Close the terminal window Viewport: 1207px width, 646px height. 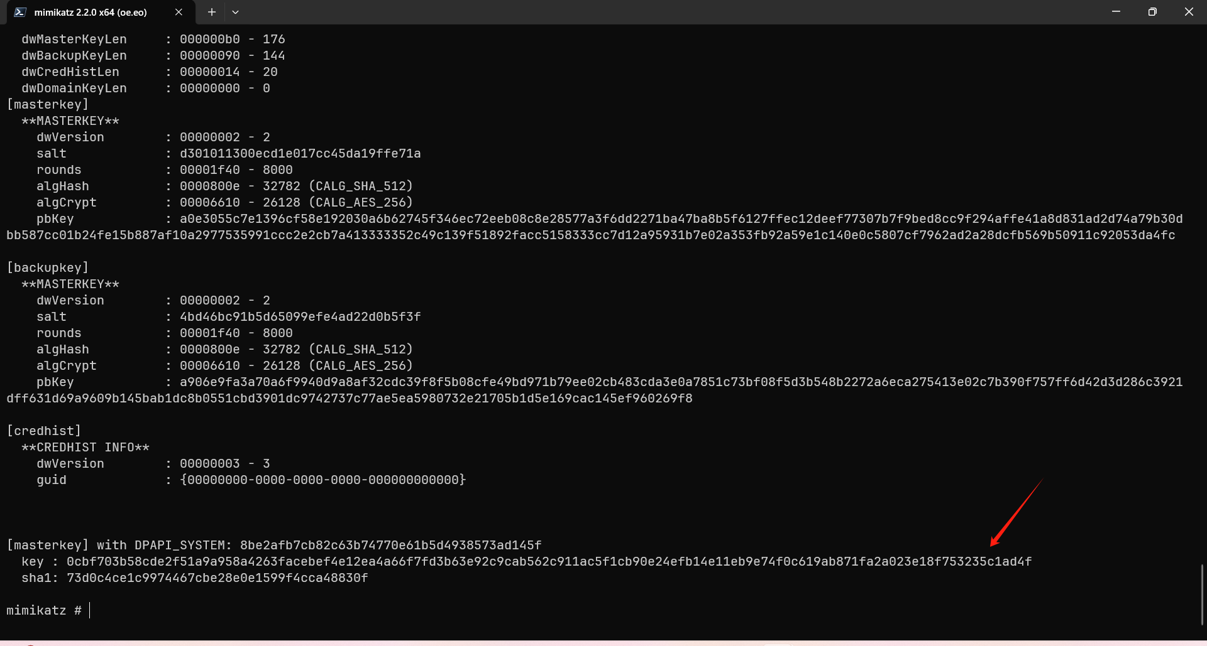(1189, 12)
